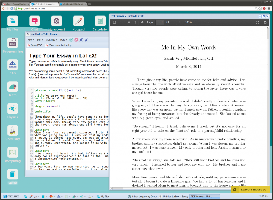Open View compilation log
The height and width of the screenshot is (200, 273).
(58, 45)
